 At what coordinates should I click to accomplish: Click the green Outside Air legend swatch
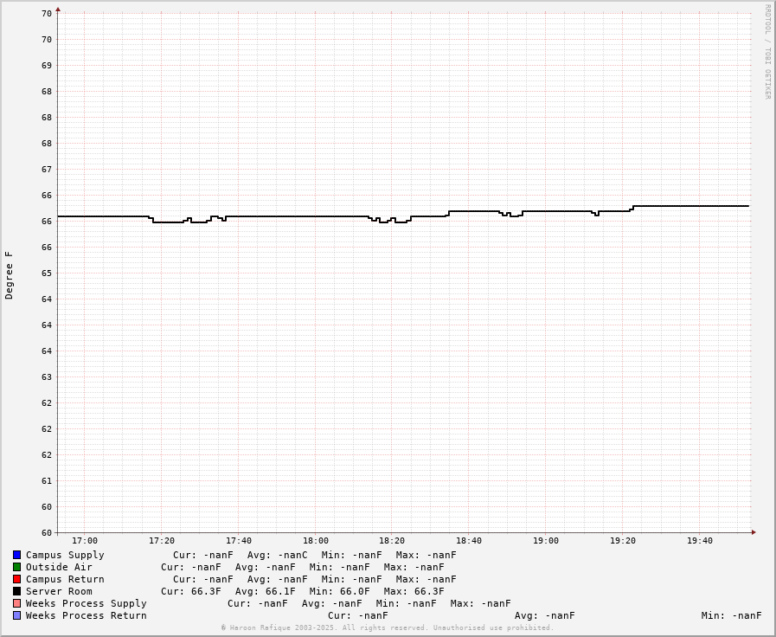coord(16,567)
